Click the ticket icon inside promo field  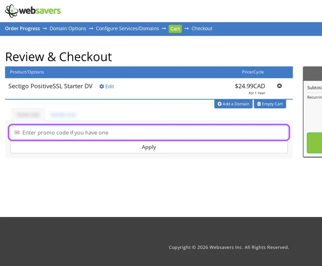point(17,133)
